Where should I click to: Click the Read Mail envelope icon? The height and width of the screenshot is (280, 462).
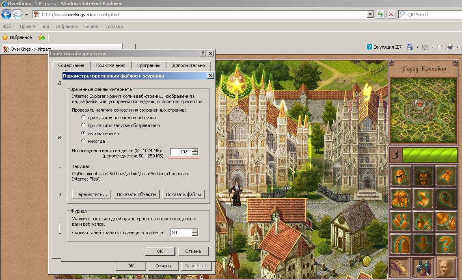tap(440, 47)
